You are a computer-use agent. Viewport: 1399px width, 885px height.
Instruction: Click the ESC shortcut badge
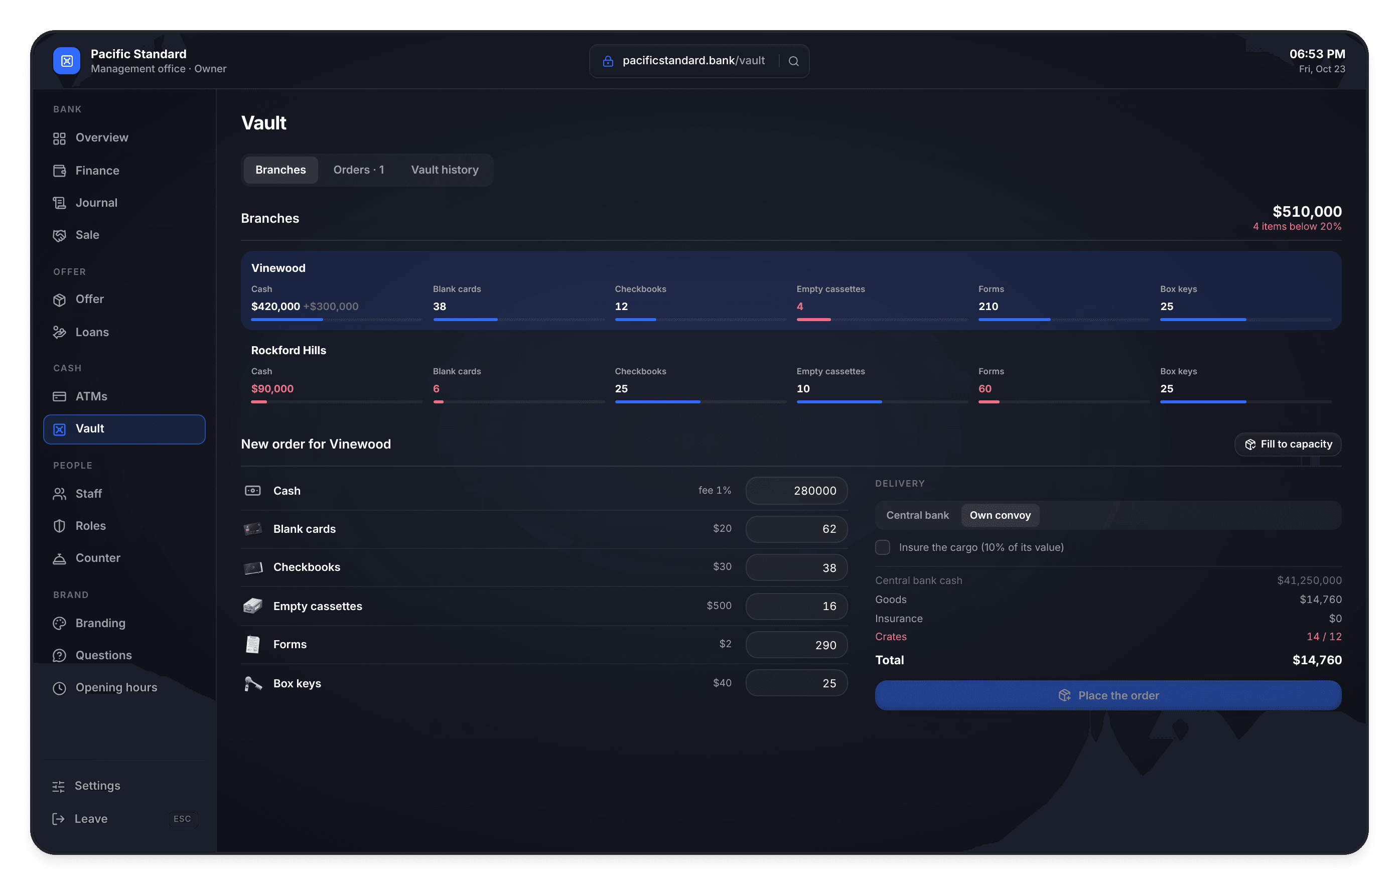(182, 819)
